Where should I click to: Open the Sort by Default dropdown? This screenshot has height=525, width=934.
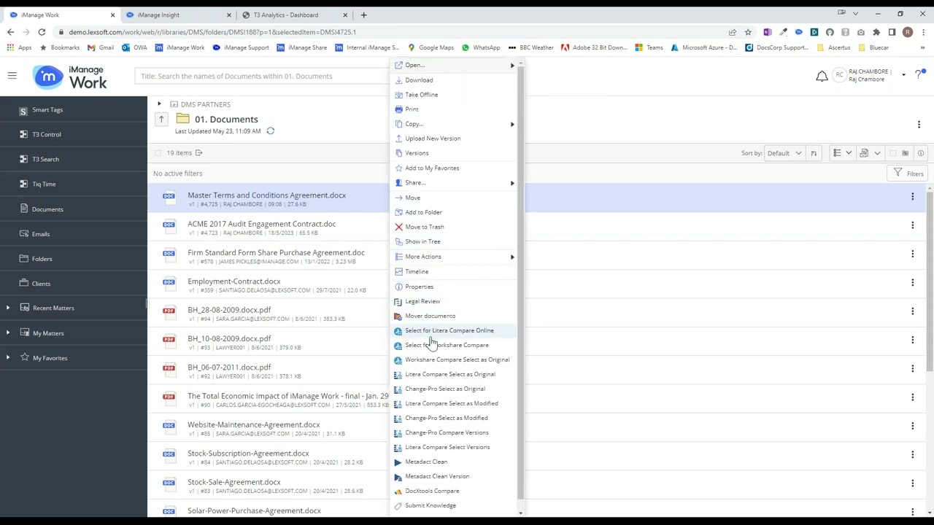(x=784, y=153)
